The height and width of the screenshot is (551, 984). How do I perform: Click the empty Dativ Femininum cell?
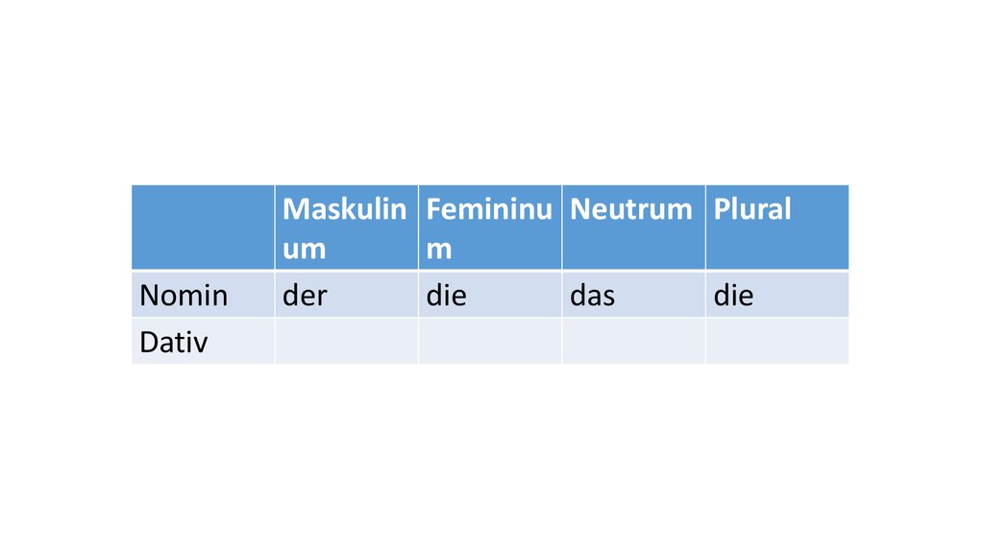coord(489,341)
